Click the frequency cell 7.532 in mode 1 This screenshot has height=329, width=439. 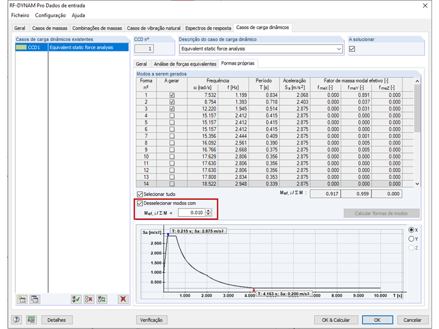pyautogui.click(x=203, y=95)
